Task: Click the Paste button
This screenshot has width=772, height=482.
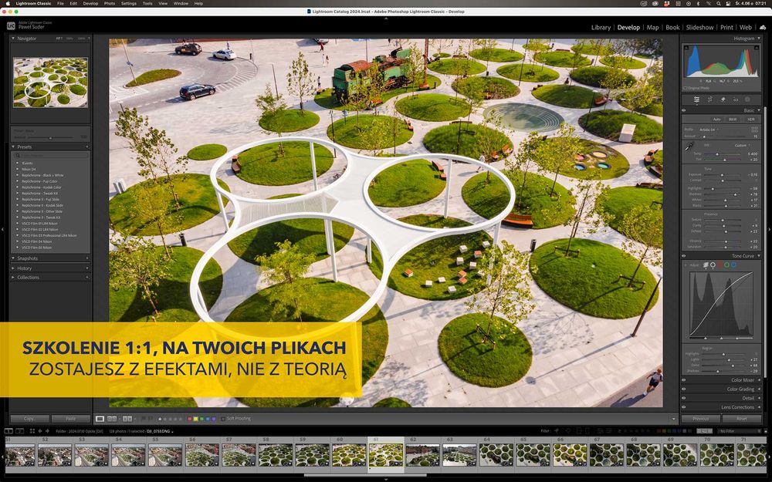Action: click(71, 419)
